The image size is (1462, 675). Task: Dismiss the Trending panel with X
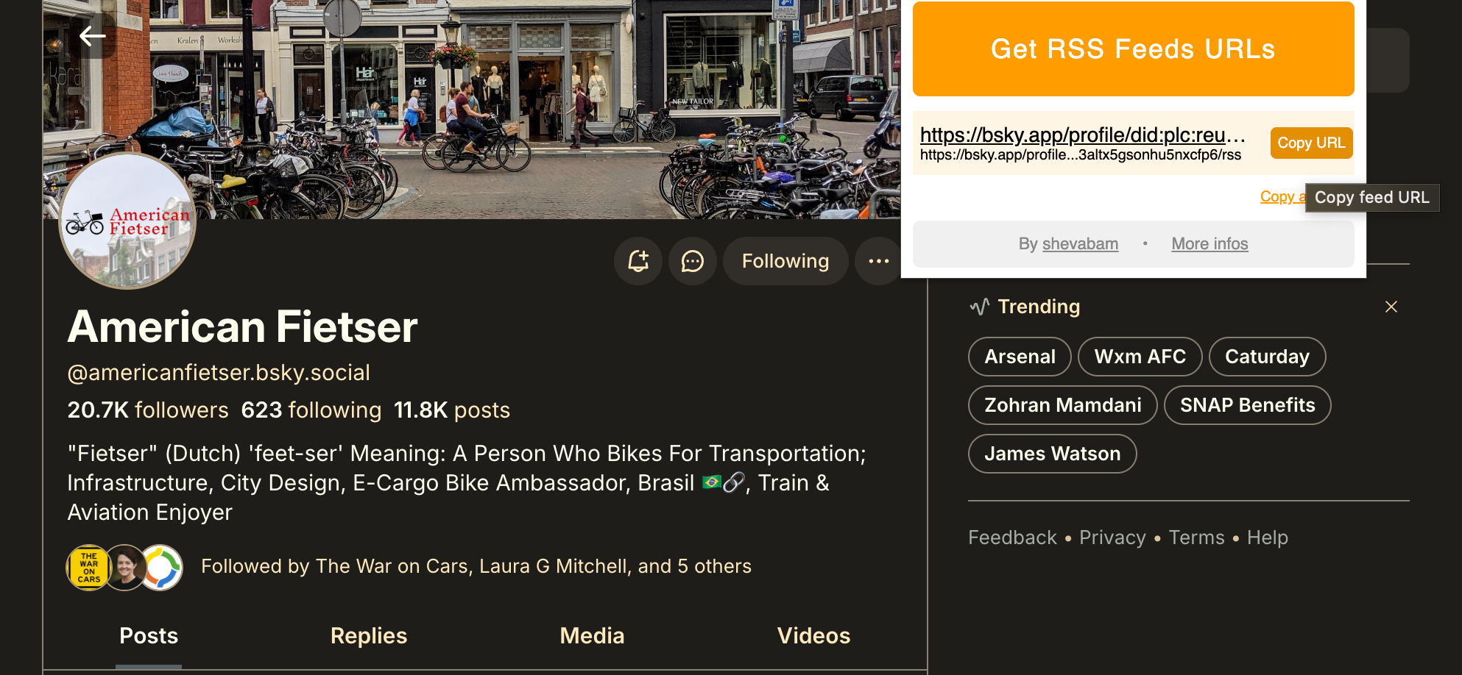click(x=1391, y=307)
